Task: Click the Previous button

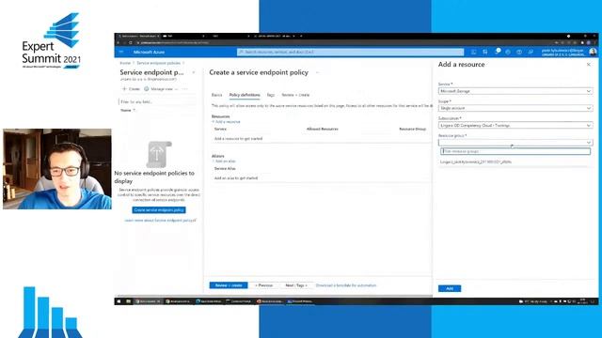Action: 263,285
